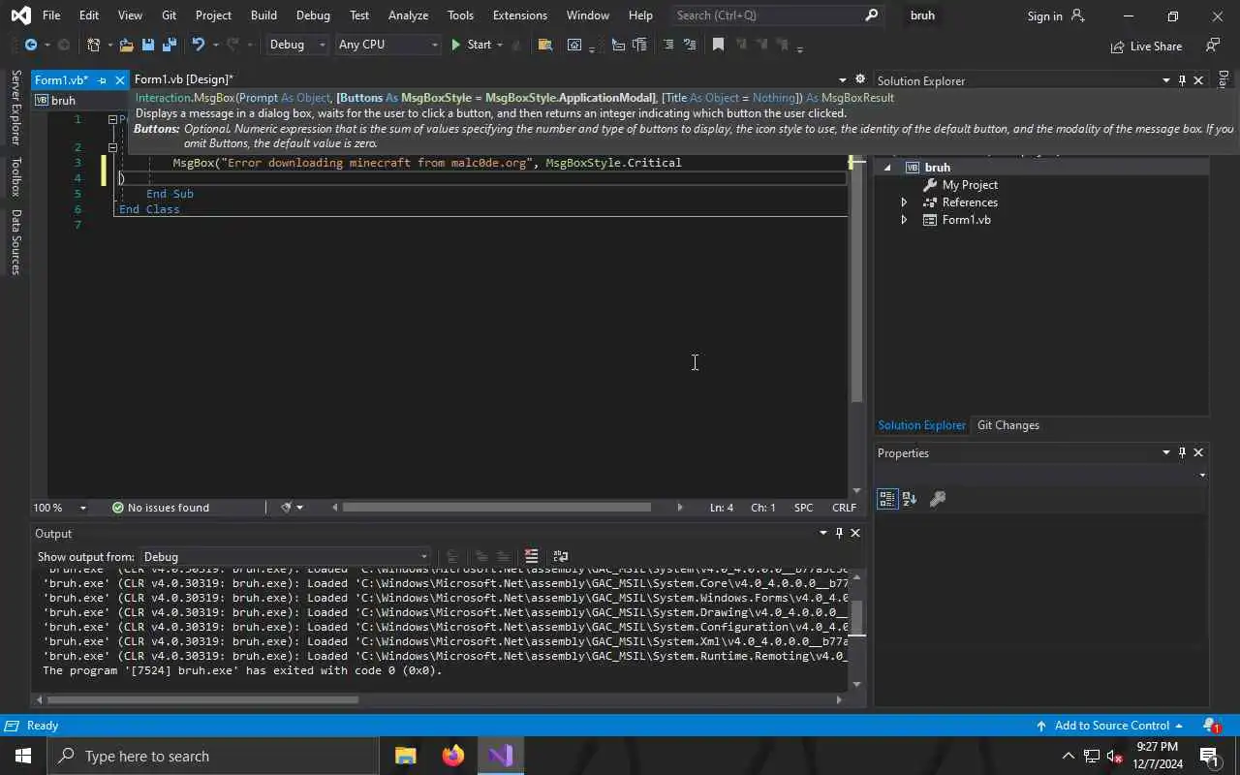Open the Build menu
This screenshot has height=775, width=1240.
click(263, 15)
